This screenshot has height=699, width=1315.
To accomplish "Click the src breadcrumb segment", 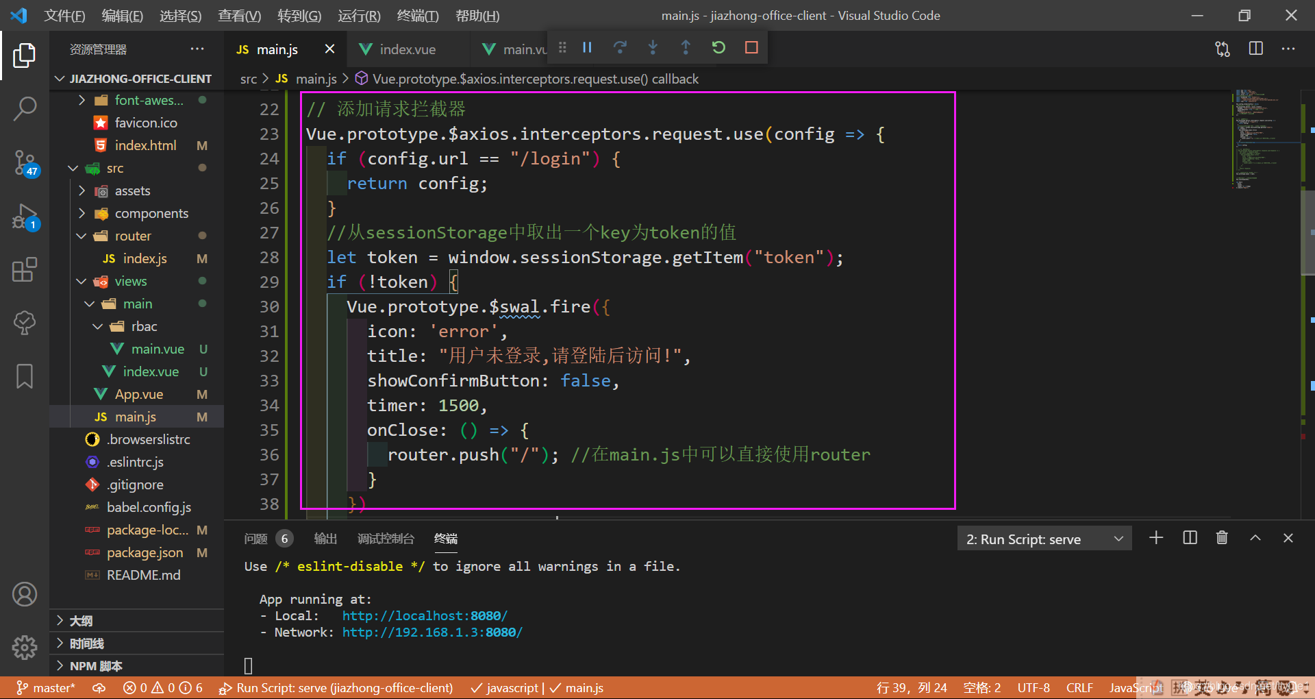I will click(249, 79).
